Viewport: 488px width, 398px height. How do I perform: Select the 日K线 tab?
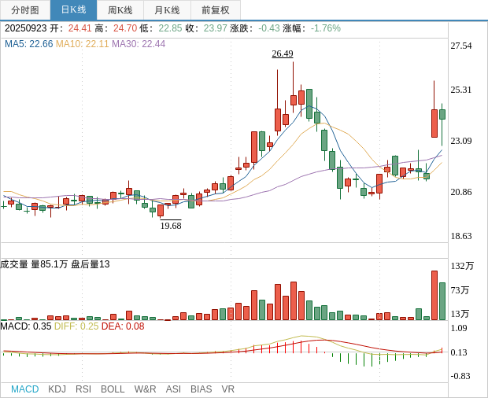pyautogui.click(x=73, y=10)
